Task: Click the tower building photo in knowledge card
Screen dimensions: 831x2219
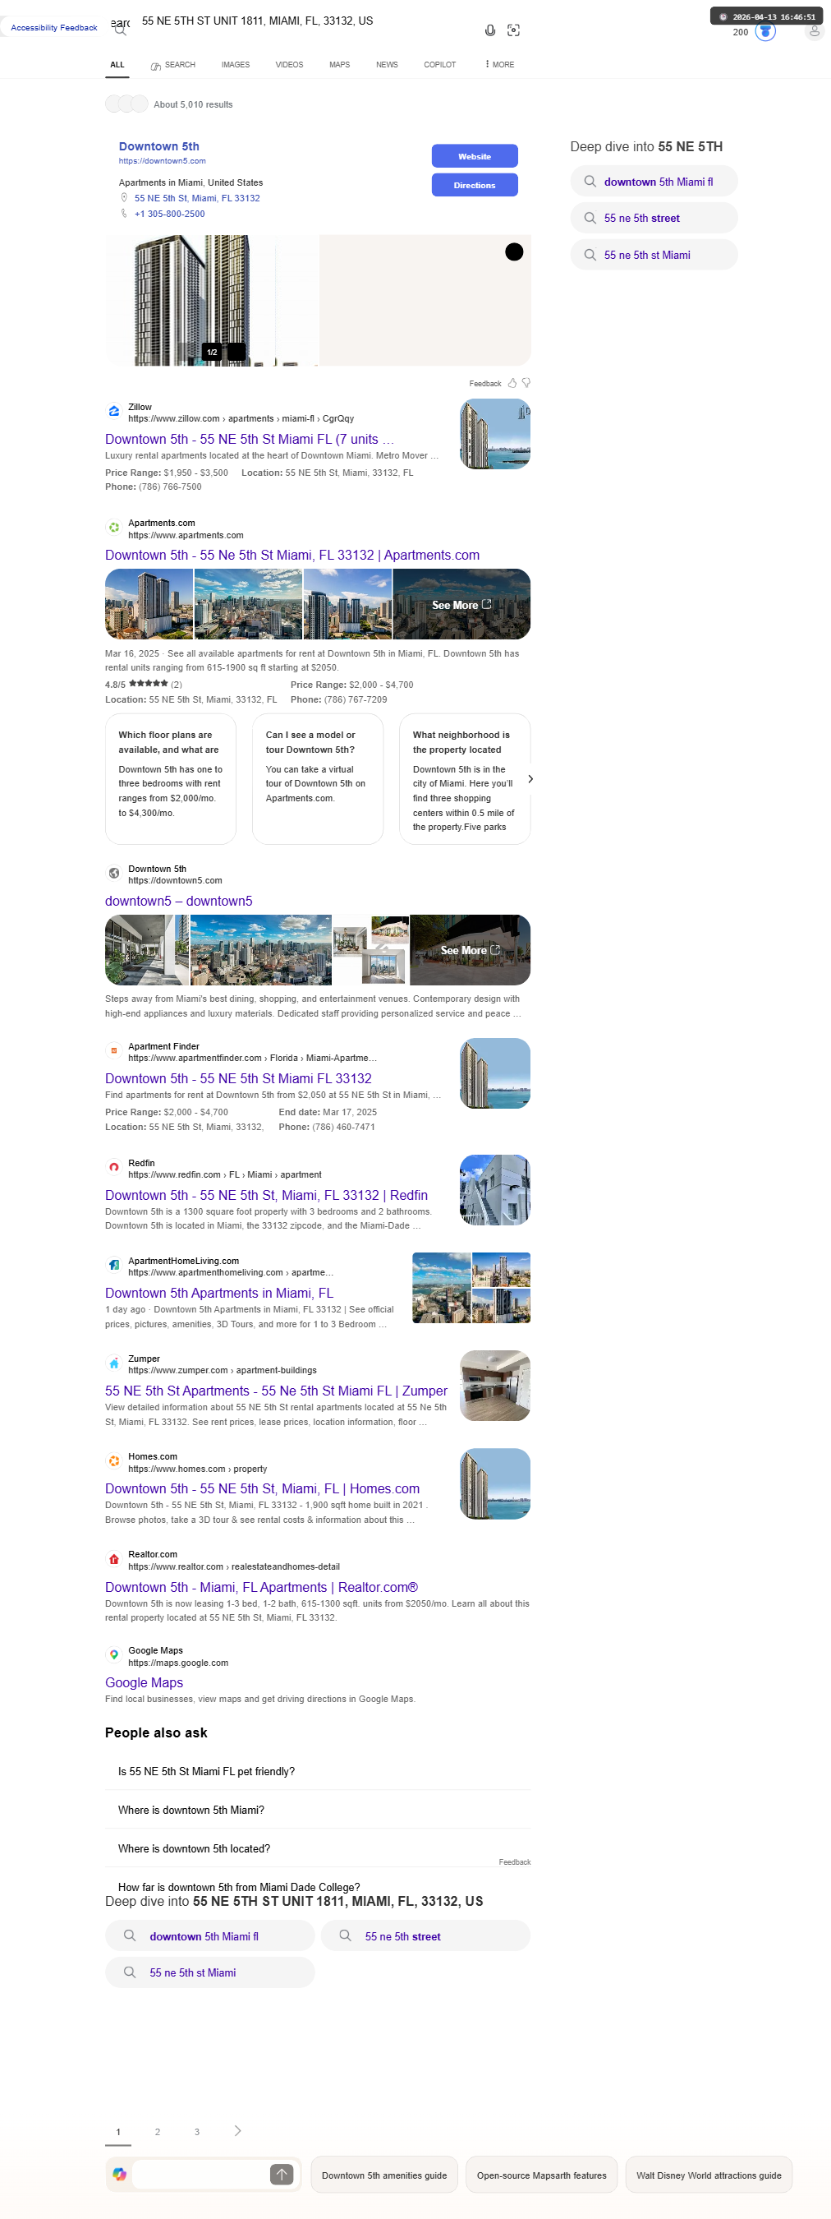Action: point(212,301)
